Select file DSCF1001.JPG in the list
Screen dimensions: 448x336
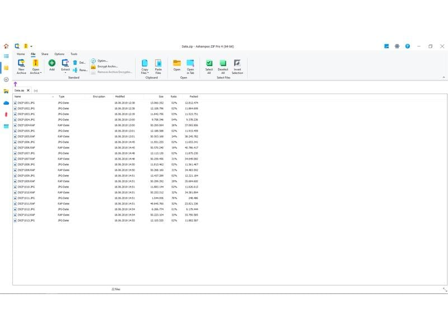(26, 103)
